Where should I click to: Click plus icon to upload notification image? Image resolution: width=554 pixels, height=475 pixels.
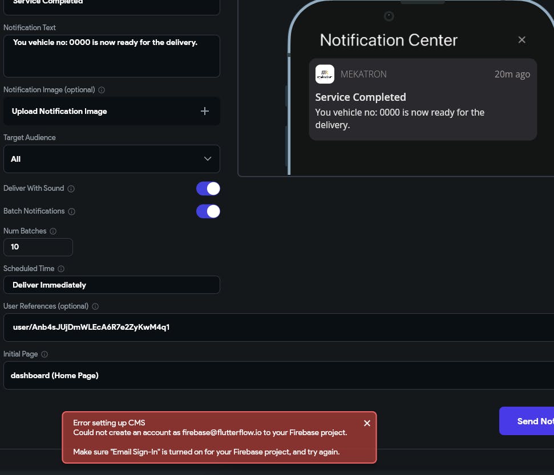[205, 111]
